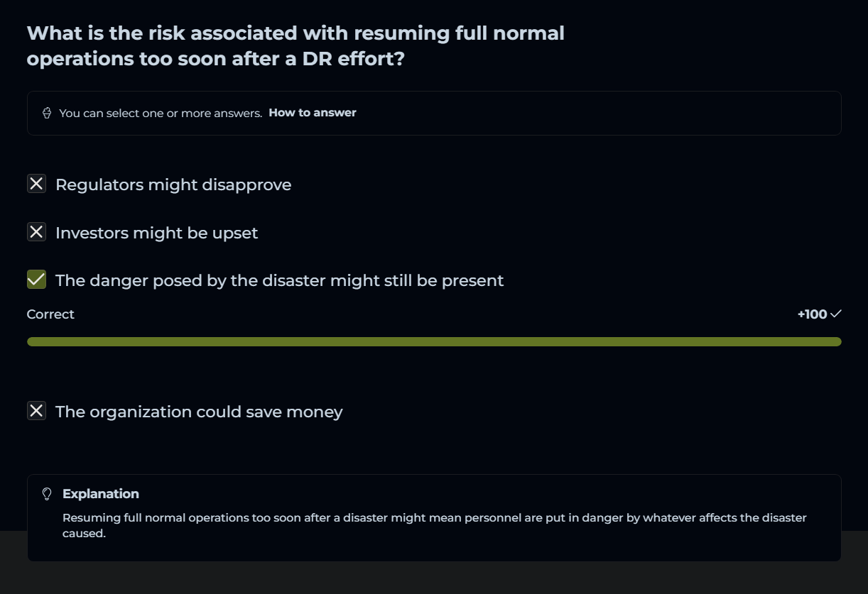Toggle the Investors might be upset checkbox
The width and height of the screenshot is (868, 594).
(36, 232)
